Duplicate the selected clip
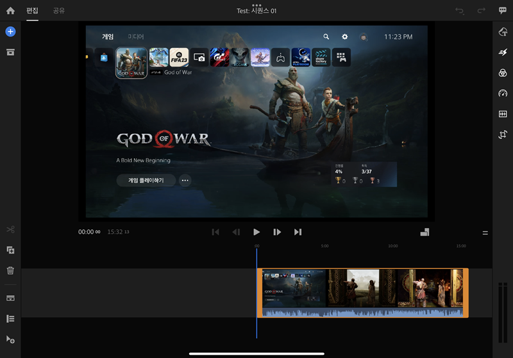Screen dimensions: 513x358 click(10, 250)
